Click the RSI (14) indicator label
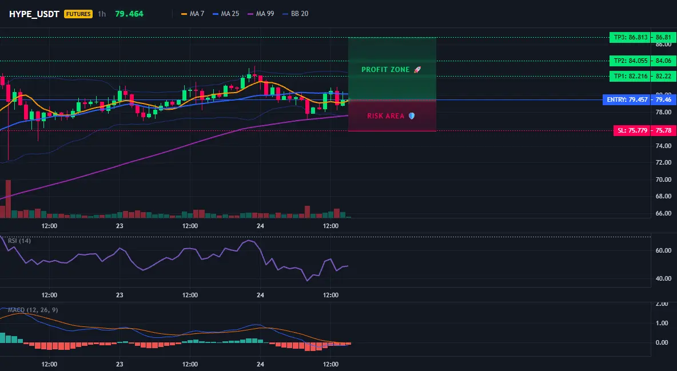Viewport: 677px width, 371px height. click(19, 241)
